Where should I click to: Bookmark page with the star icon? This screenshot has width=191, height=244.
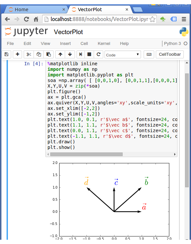[x=152, y=19]
